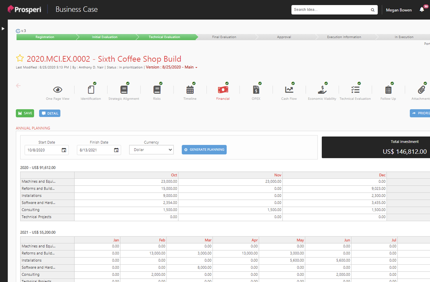The height and width of the screenshot is (282, 430).
Task: Open the Timeline calendar icon
Action: click(x=190, y=89)
